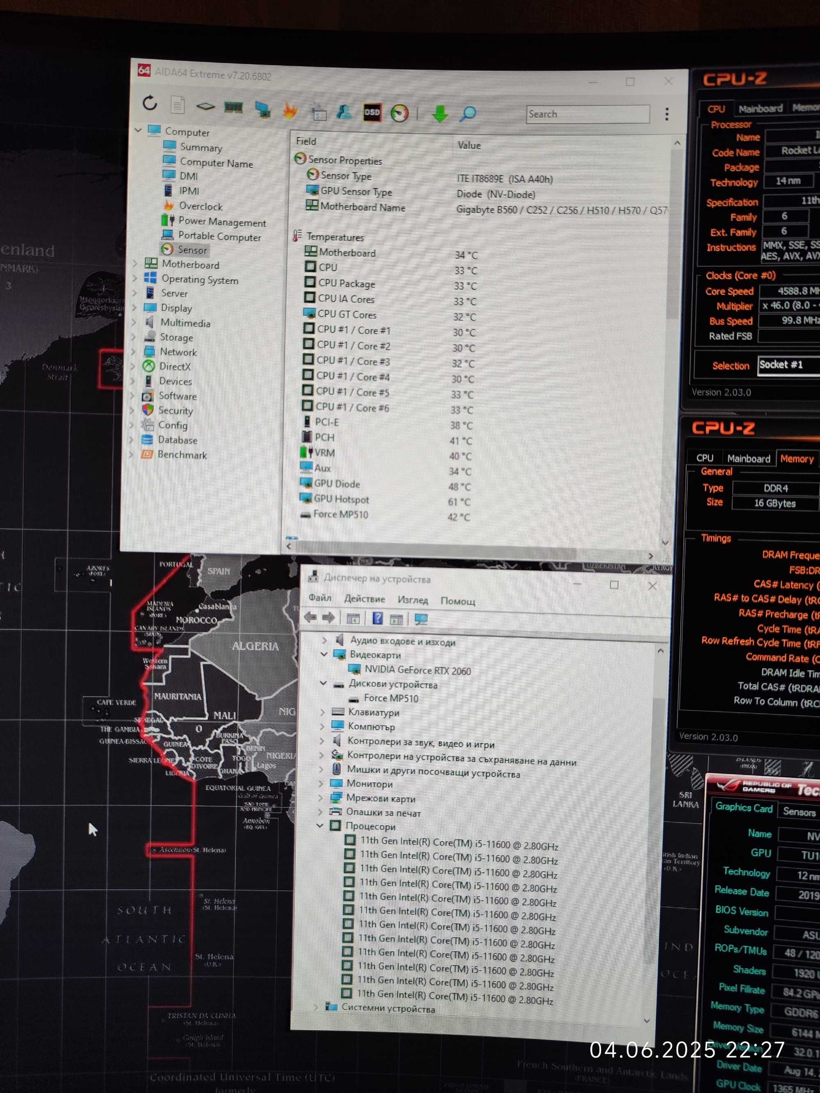This screenshot has height=1093, width=820.
Task: Collapse the Computer node in AIDA64
Action: click(139, 130)
